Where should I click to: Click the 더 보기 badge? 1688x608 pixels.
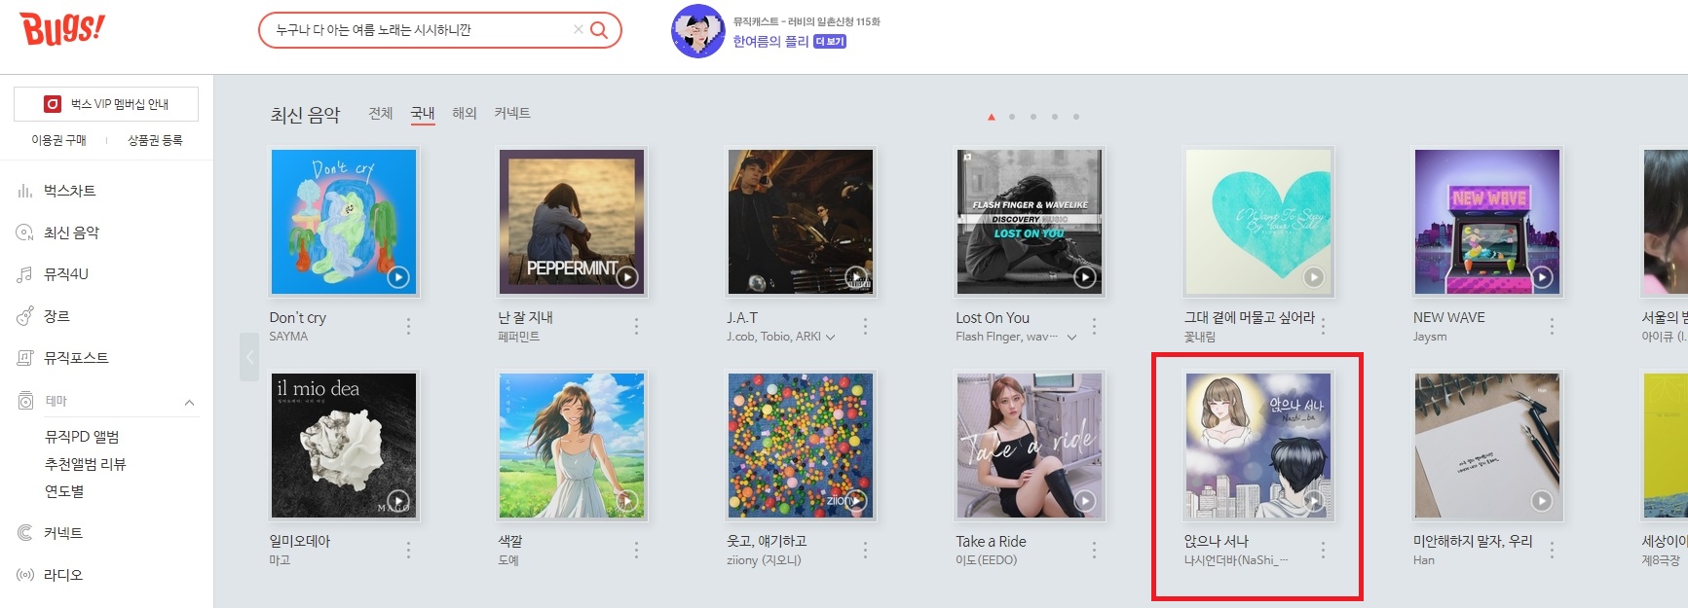(830, 42)
